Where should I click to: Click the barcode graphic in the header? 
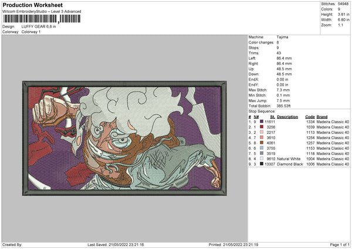(42, 19)
